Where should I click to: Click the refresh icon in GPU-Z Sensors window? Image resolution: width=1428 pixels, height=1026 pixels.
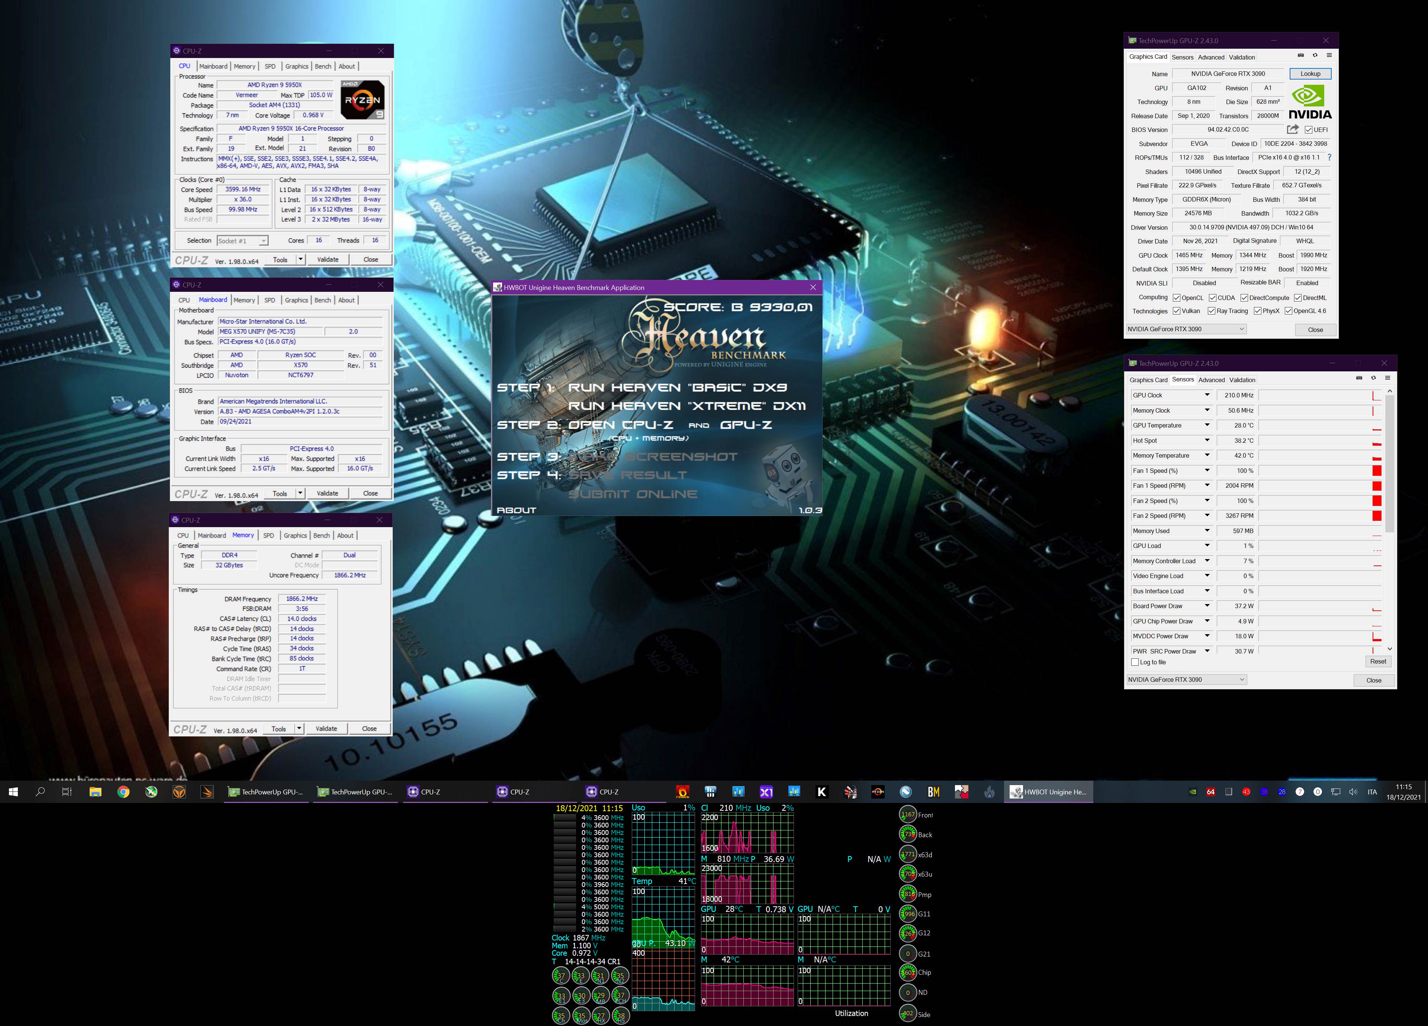coord(1373,378)
